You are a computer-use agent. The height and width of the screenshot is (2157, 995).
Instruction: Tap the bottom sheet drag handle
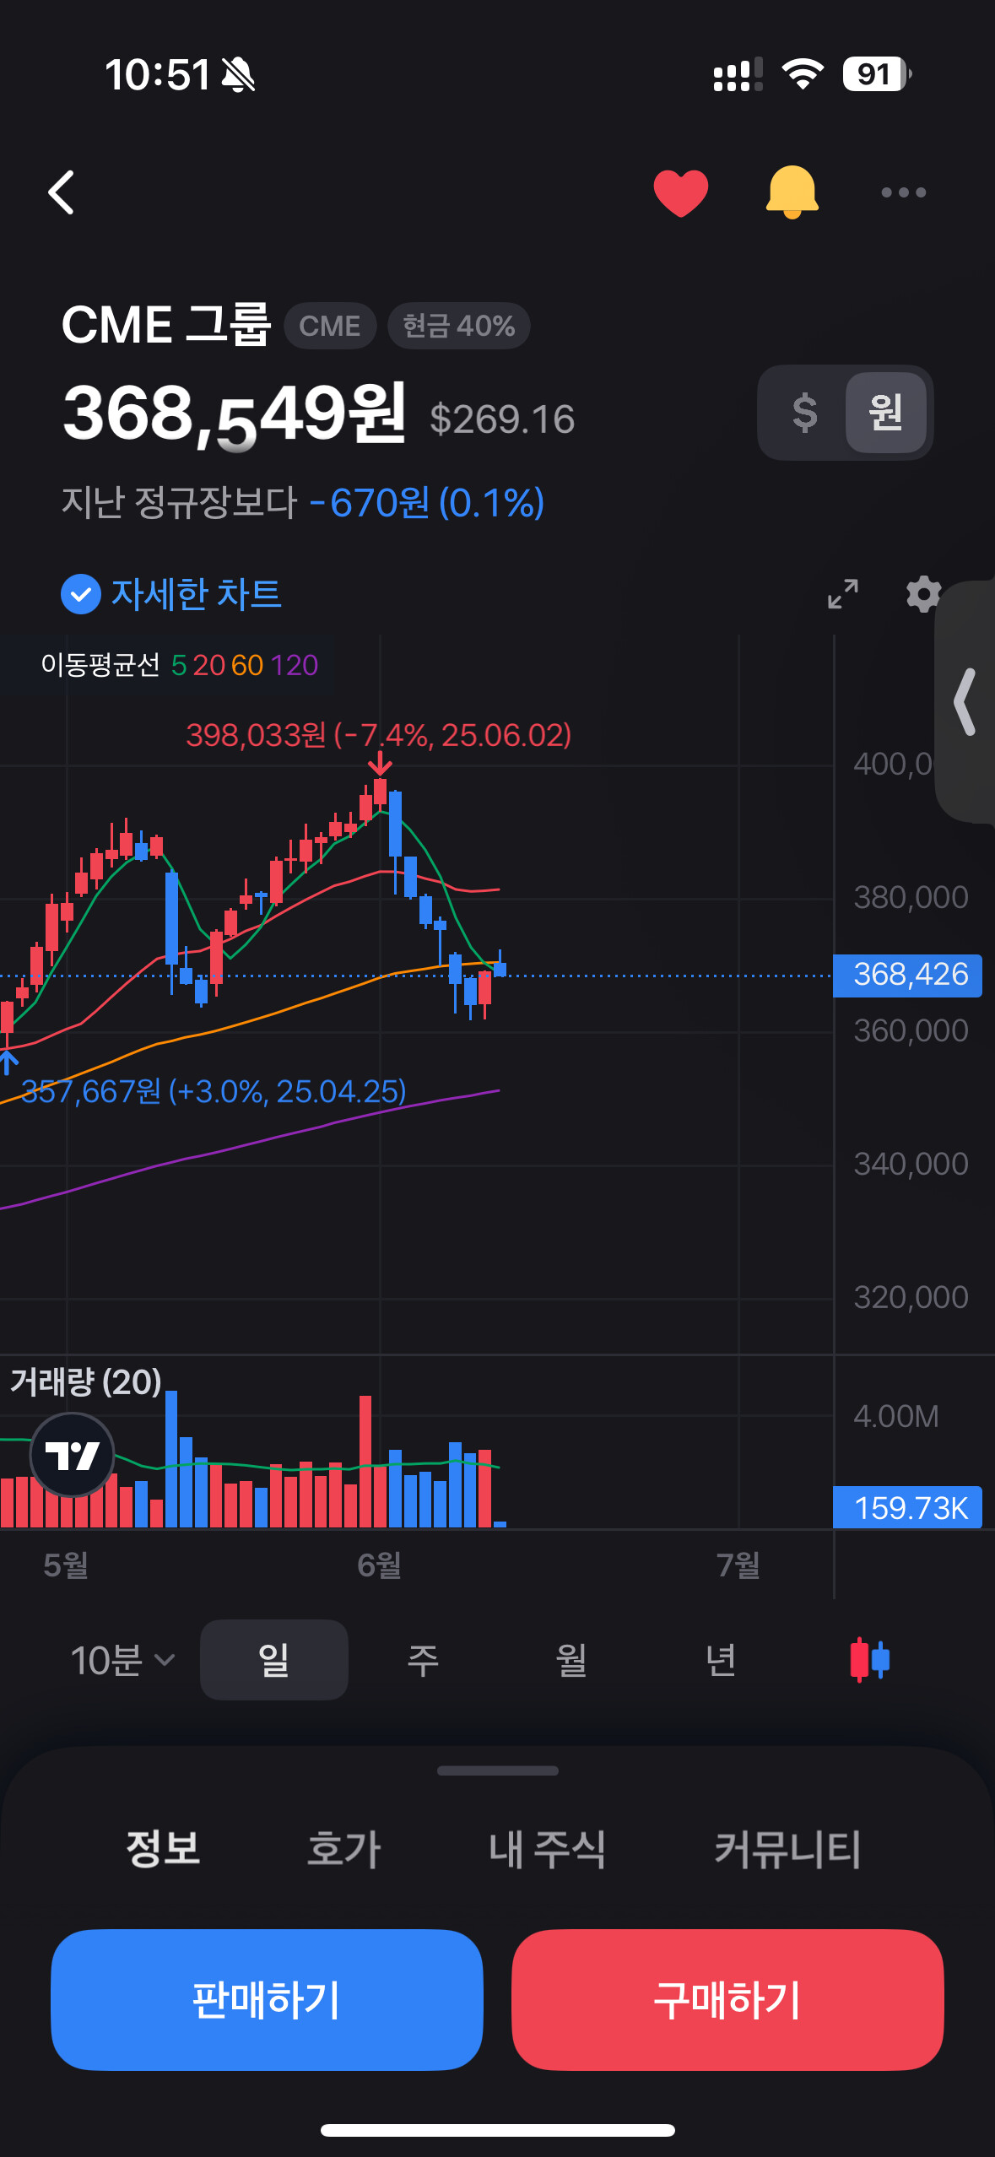[498, 1770]
